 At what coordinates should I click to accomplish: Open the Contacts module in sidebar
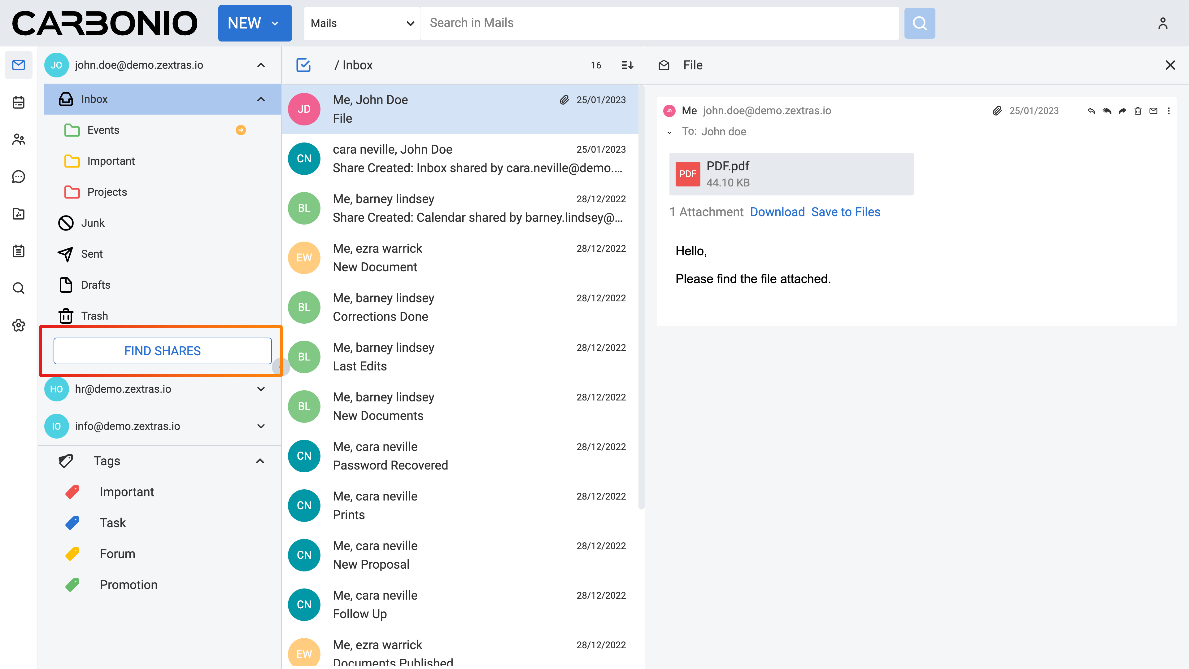(x=19, y=139)
